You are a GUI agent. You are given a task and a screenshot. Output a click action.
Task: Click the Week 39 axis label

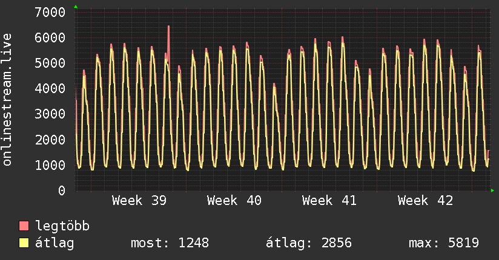click(x=139, y=201)
